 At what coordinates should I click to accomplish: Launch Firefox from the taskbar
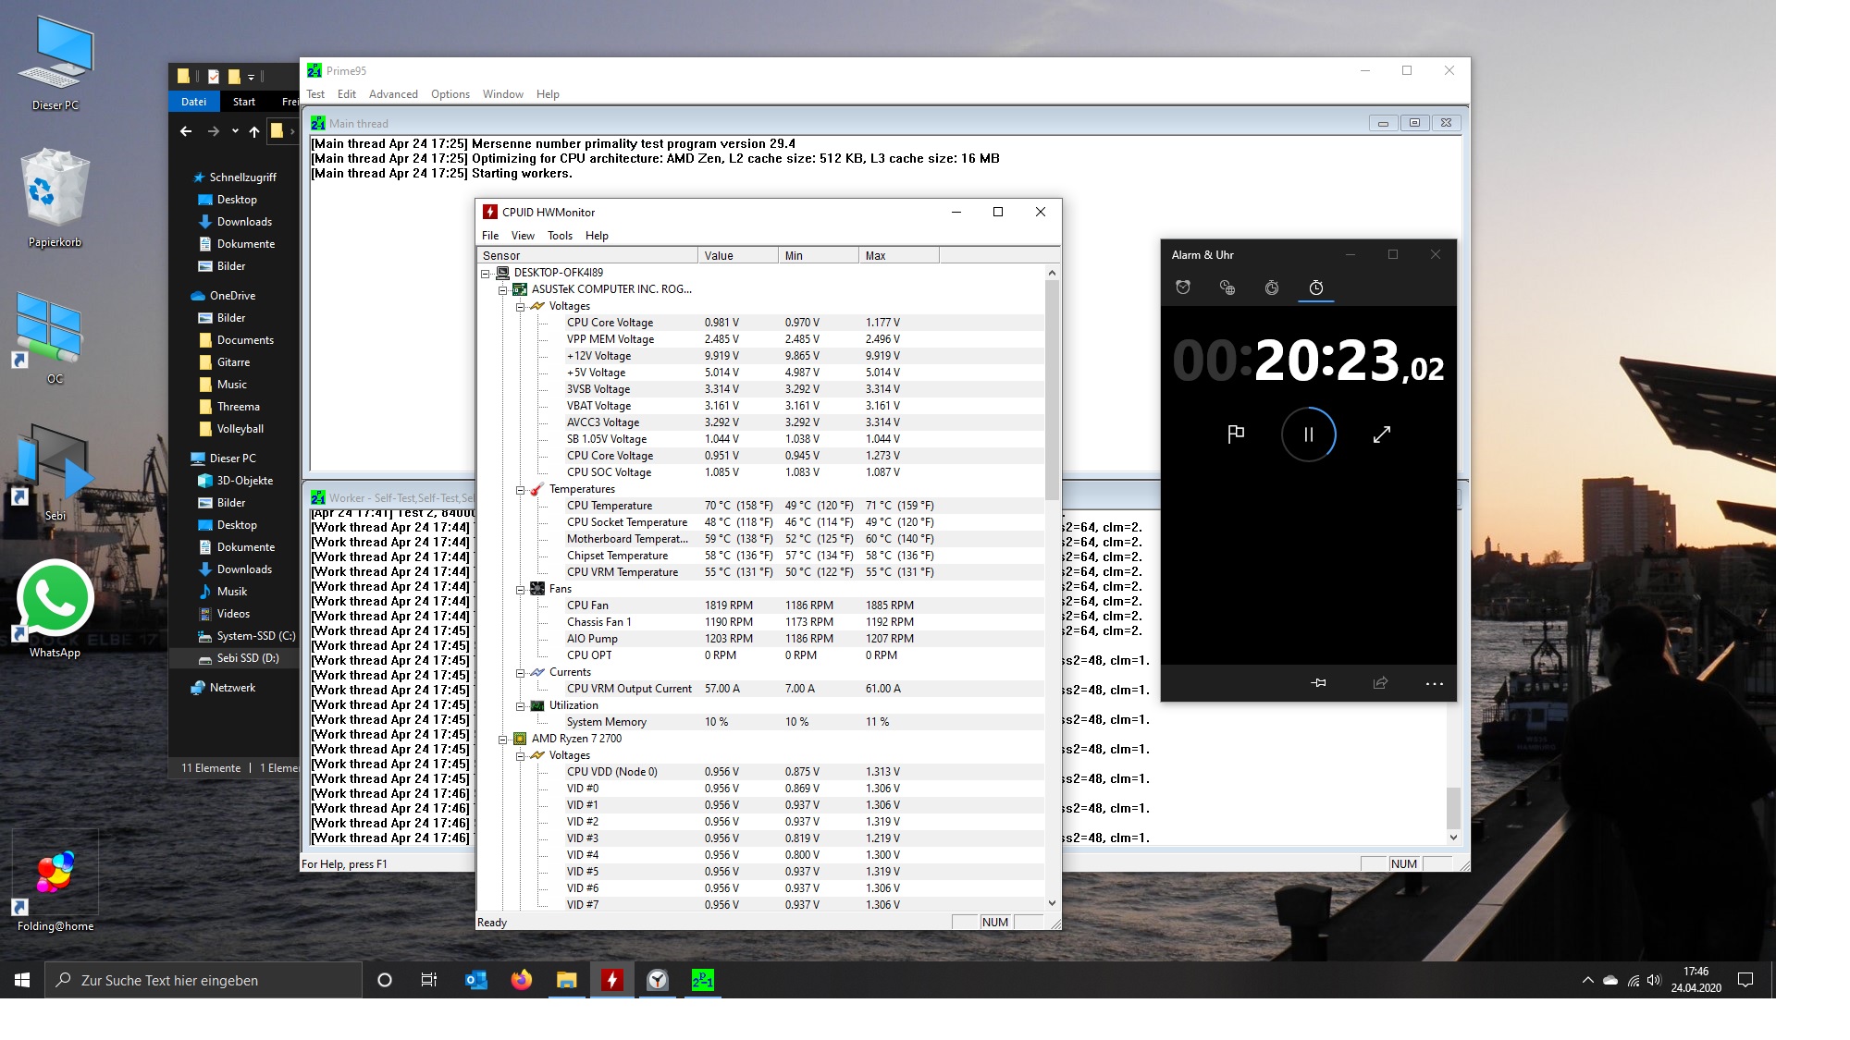click(522, 980)
